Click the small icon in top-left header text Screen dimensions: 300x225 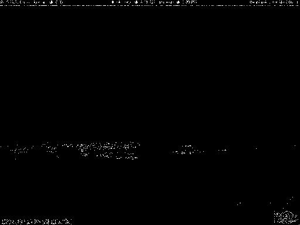coord(52,2)
